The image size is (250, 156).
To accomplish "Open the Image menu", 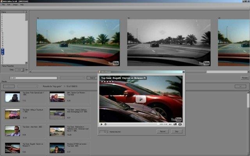I will pos(15,5).
